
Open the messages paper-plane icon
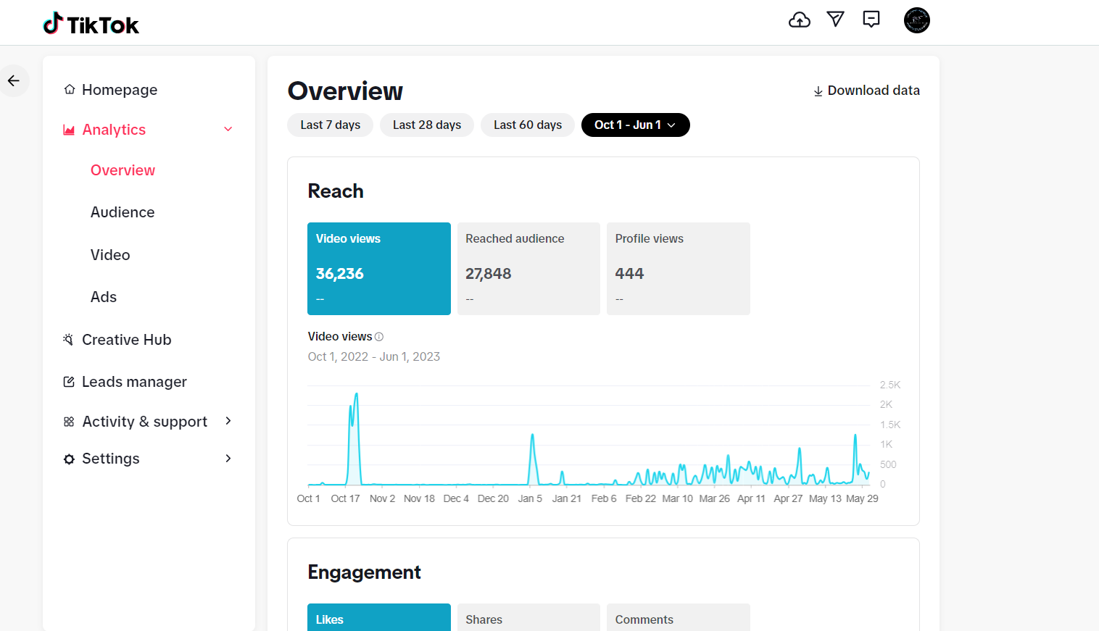click(x=836, y=20)
